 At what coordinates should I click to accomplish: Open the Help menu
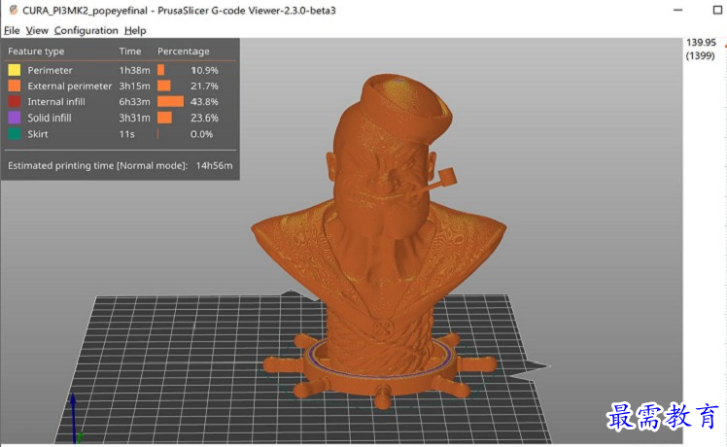click(135, 30)
